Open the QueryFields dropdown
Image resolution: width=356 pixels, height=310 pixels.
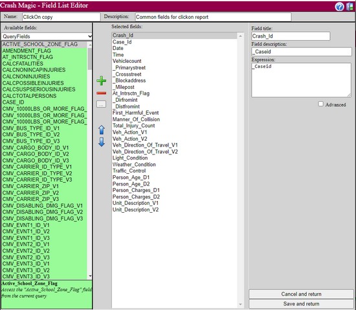tap(47, 36)
